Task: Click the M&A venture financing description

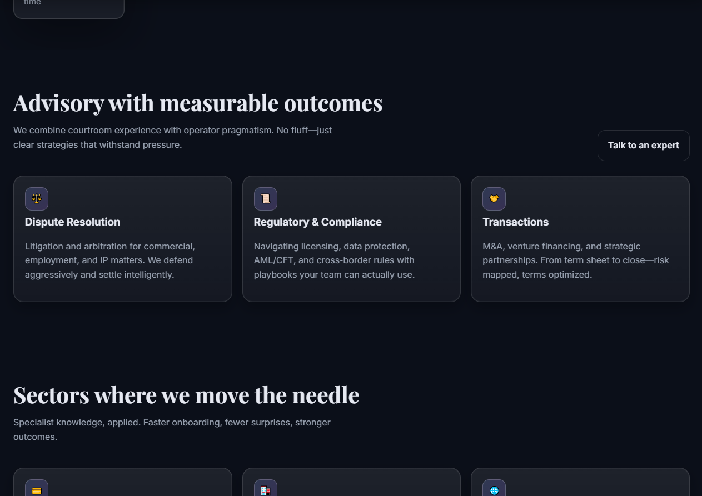Action: tap(576, 260)
